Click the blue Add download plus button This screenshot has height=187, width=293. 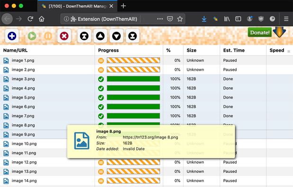click(x=12, y=36)
